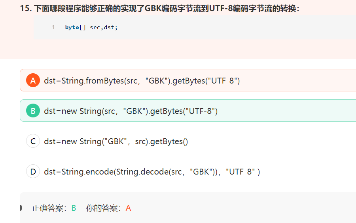Viewport: 356px width, 223px height.
Task: Click answer text with String.fromBytes
Action: click(142, 81)
